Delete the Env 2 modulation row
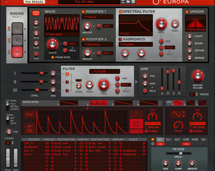 [x=144, y=150]
